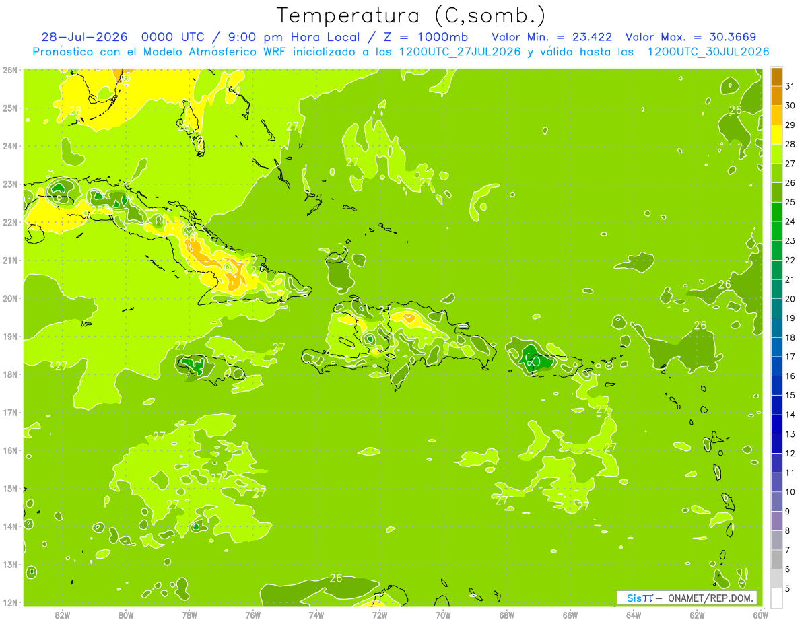This screenshot has width=808, height=624.
Task: Click the color bar label "5"
Action: [787, 589]
